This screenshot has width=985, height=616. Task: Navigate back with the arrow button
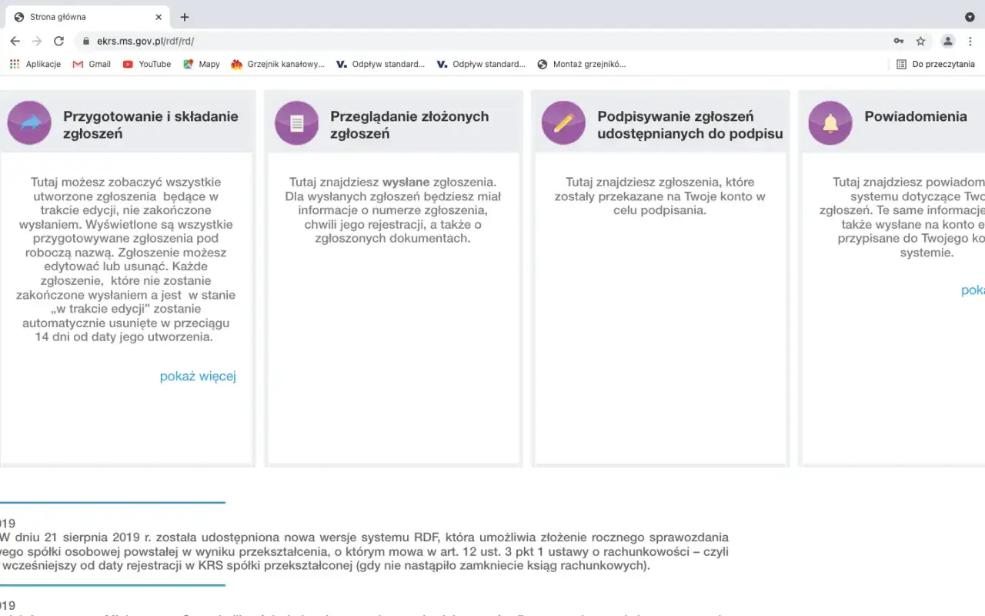tap(15, 41)
